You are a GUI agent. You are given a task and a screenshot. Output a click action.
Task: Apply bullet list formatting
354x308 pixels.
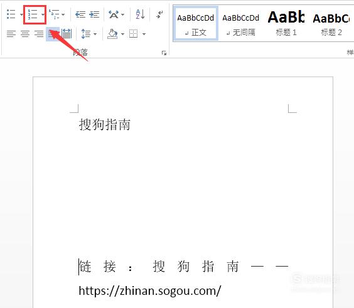(11, 14)
